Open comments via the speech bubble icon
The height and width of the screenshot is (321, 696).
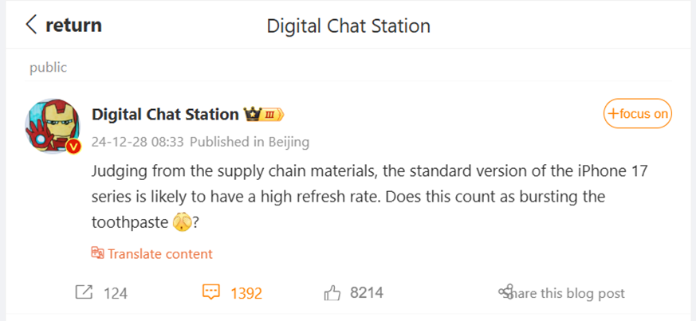(210, 292)
